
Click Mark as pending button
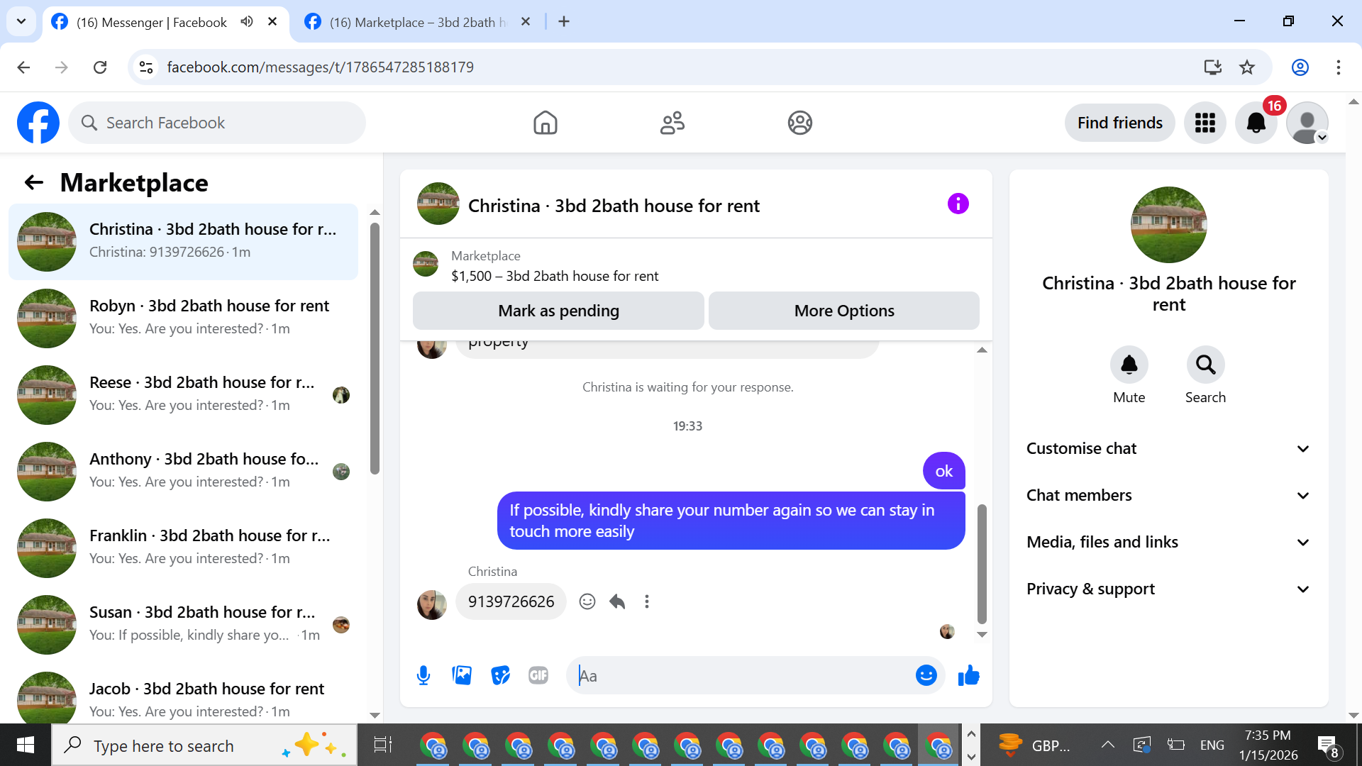(x=558, y=311)
